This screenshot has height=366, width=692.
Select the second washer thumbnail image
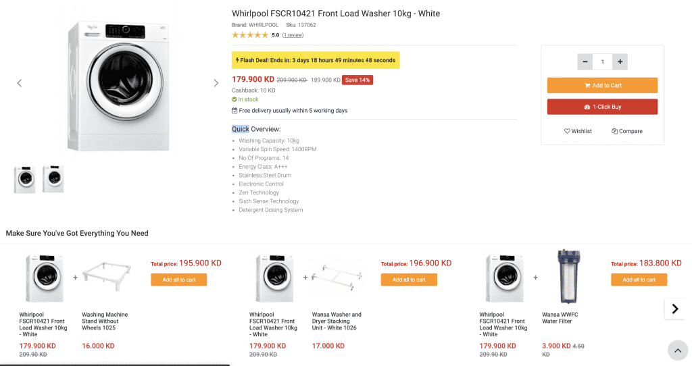click(x=53, y=179)
